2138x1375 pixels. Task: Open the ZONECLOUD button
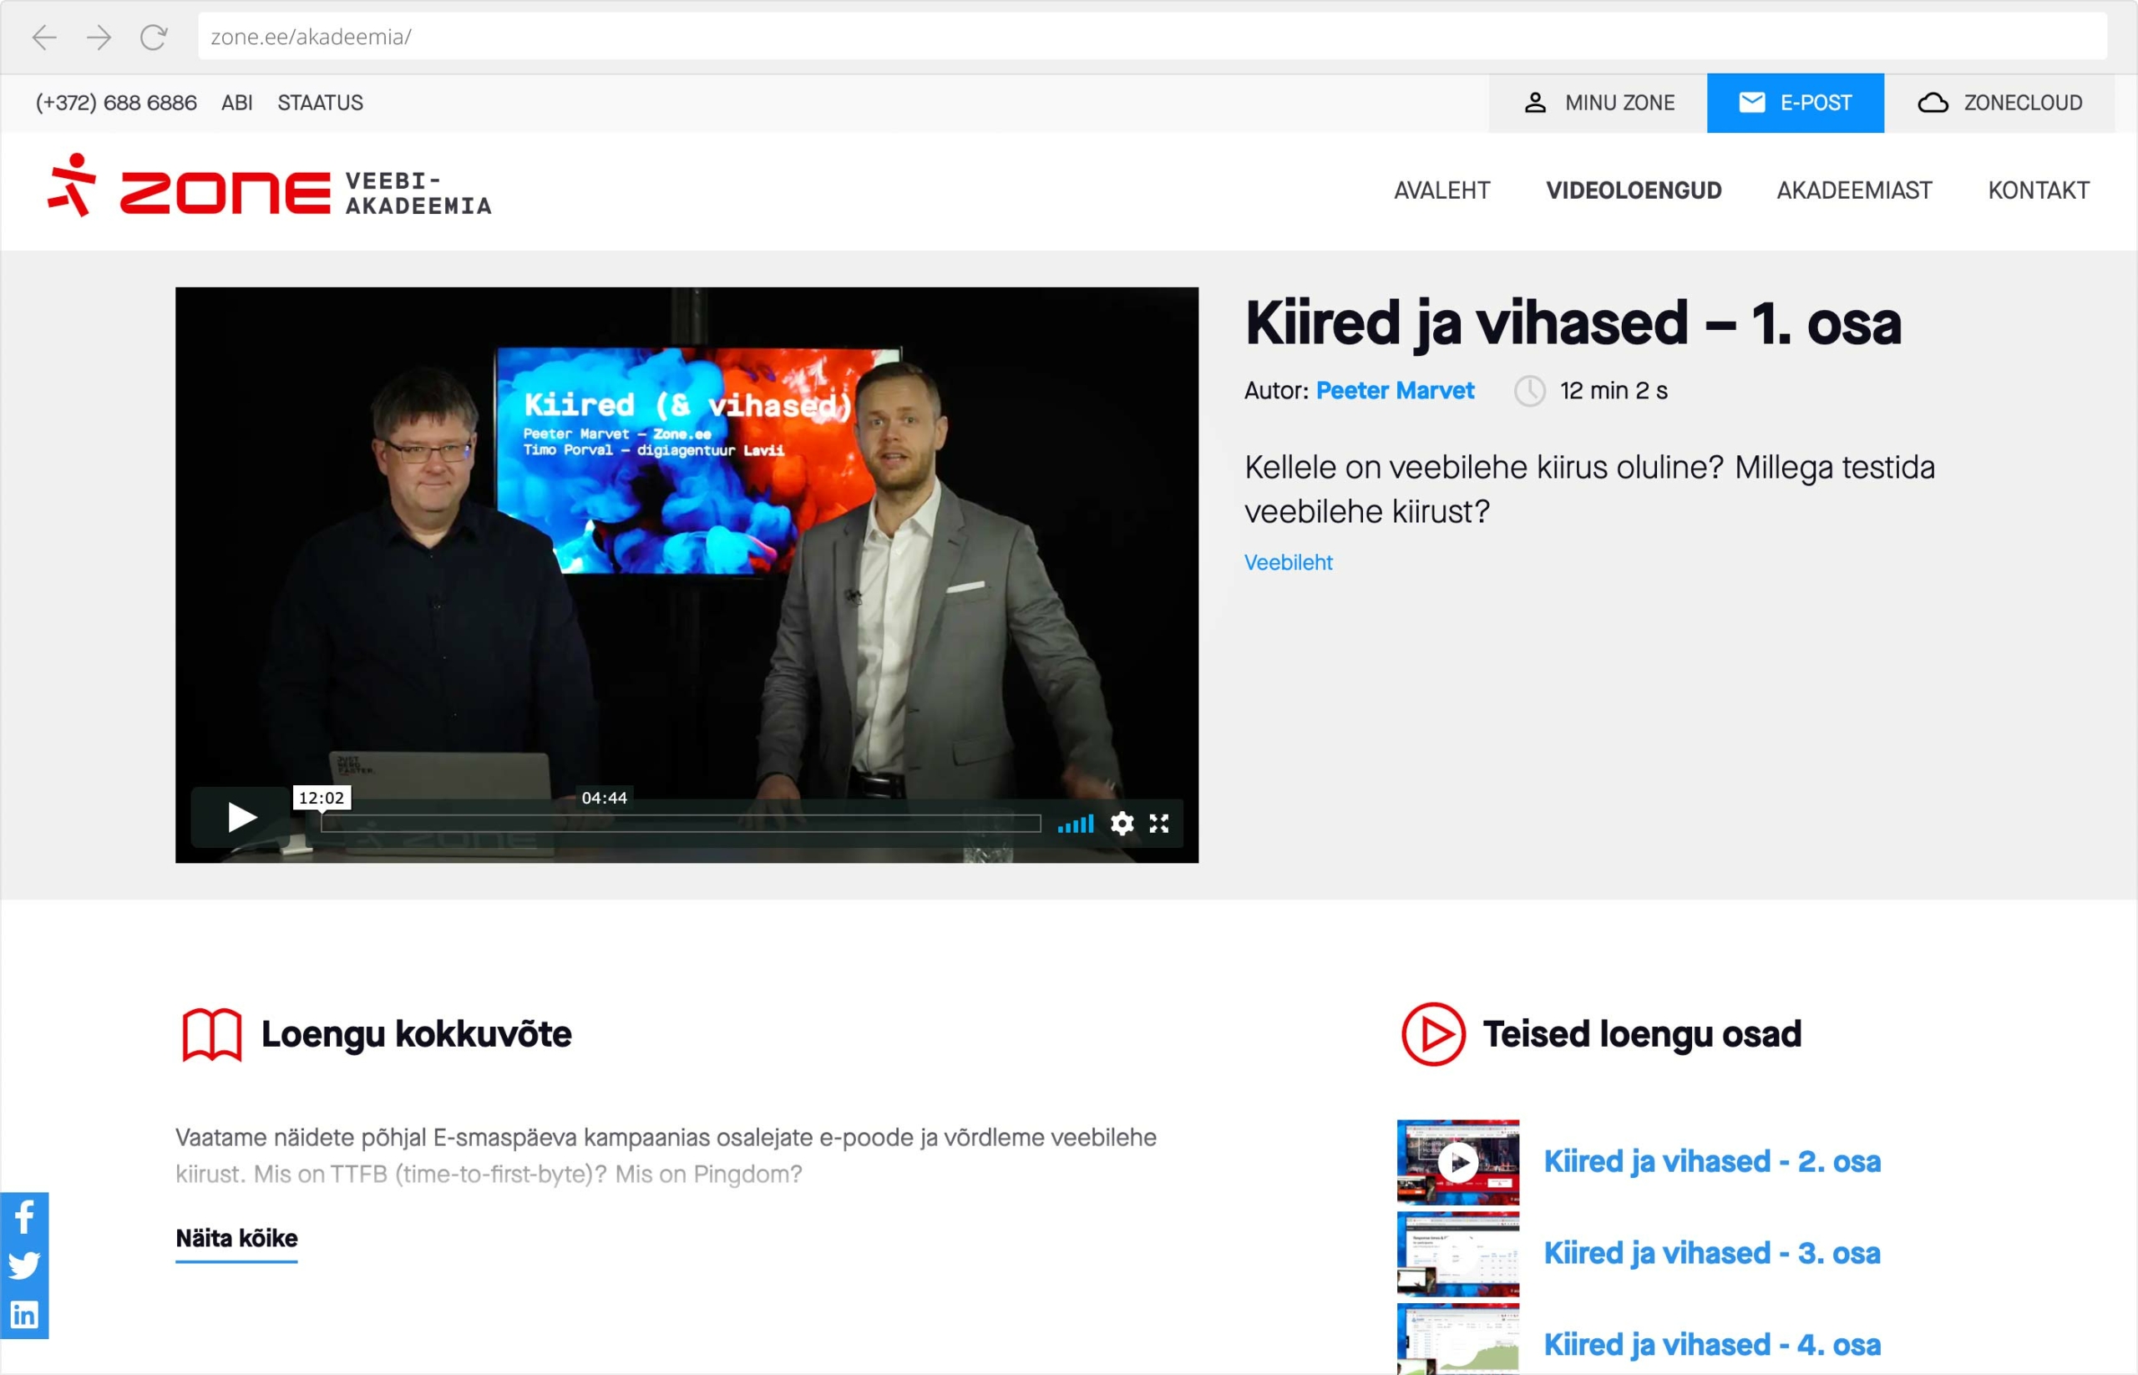click(1999, 103)
